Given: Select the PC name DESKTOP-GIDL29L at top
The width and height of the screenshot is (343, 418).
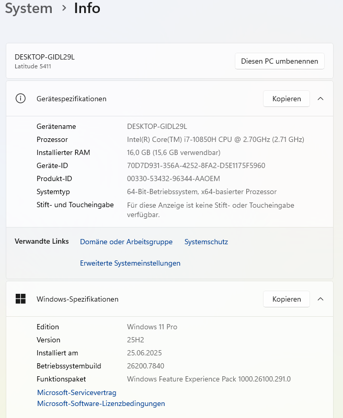Looking at the screenshot, I should click(x=44, y=57).
